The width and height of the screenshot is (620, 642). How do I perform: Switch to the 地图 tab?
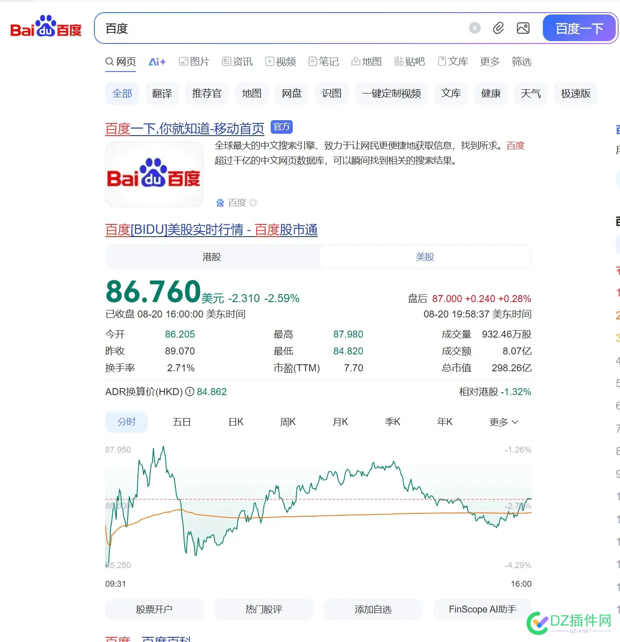coord(367,62)
